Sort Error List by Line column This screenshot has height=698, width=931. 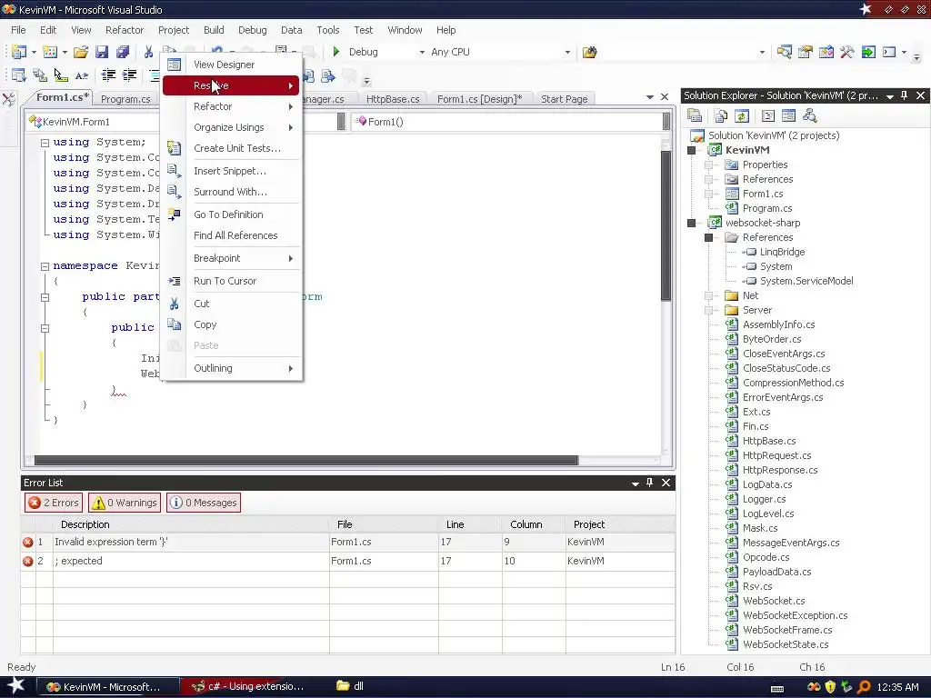click(470, 524)
